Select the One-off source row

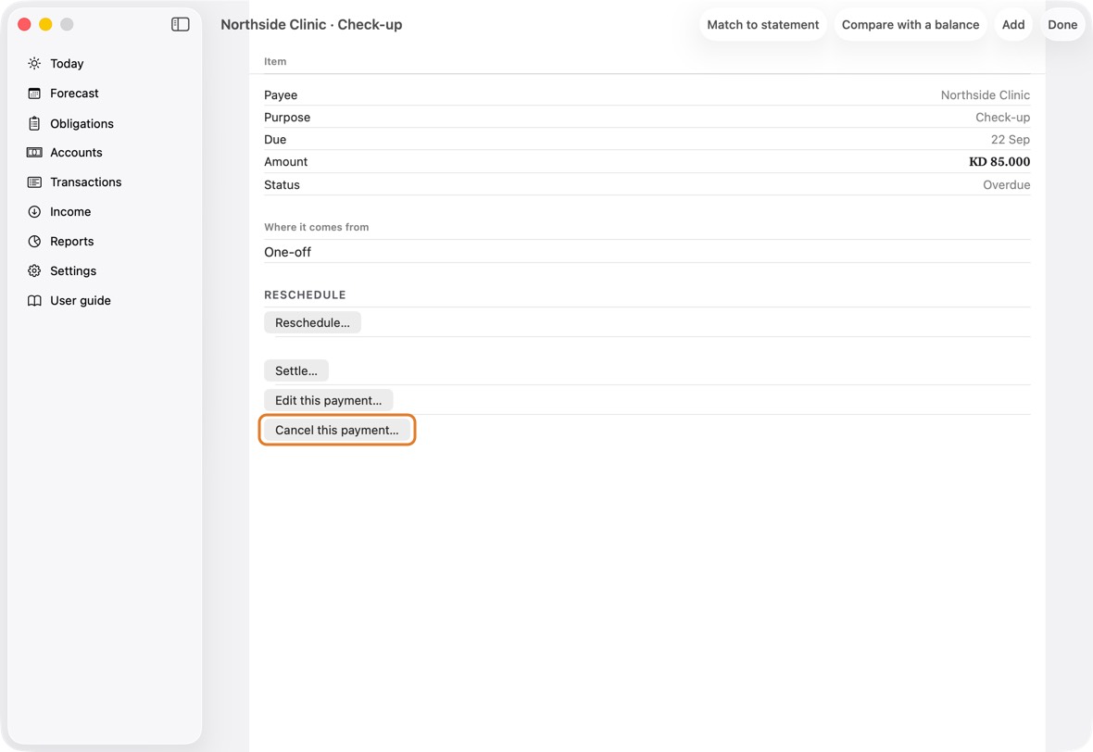tap(647, 252)
